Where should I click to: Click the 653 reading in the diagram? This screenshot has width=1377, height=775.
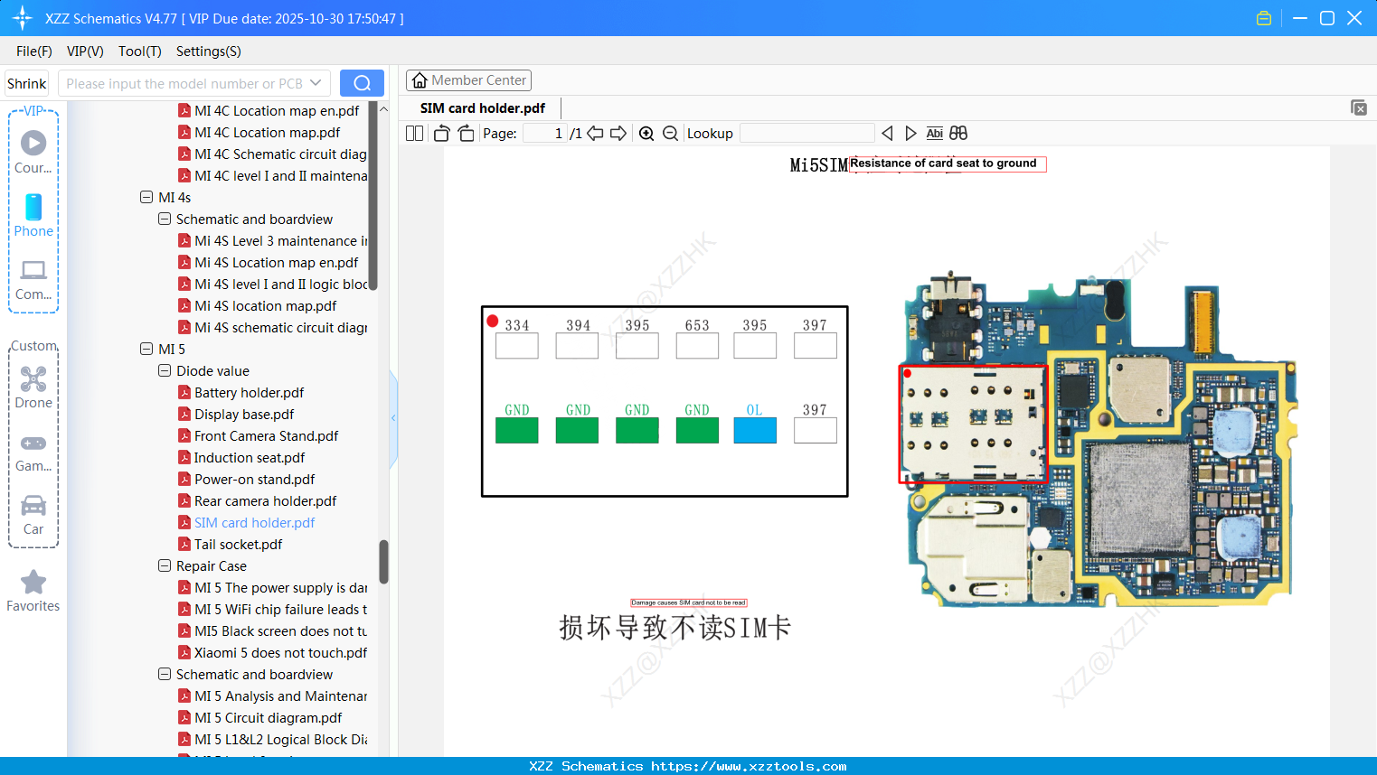click(x=697, y=325)
